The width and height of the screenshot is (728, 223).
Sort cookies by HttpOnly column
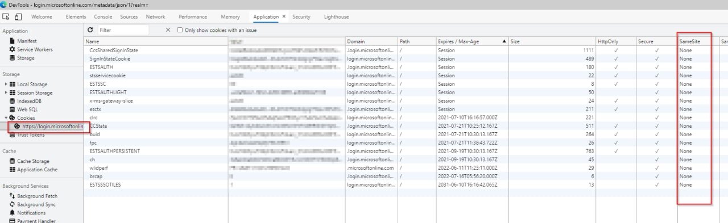pos(615,41)
